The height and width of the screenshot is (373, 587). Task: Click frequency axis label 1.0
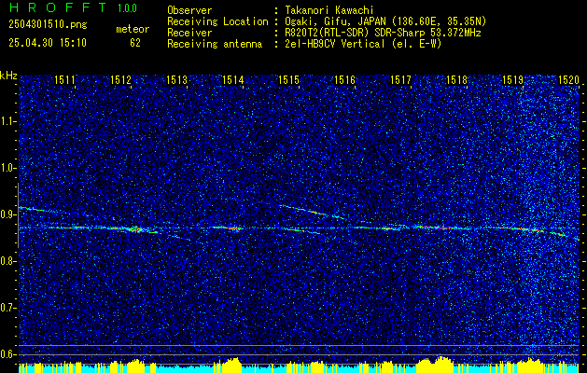[x=7, y=168]
